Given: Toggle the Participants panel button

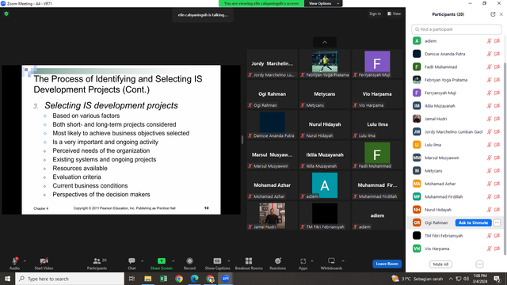Looking at the screenshot, I should [x=97, y=264].
